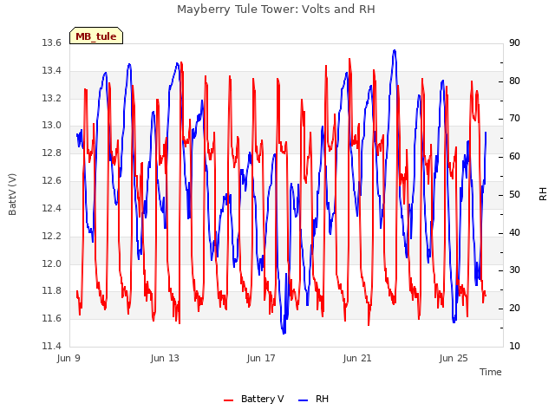This screenshot has height=416, width=555.
Task: Click the Jun 9 x-axis tick label
Action: [69, 358]
